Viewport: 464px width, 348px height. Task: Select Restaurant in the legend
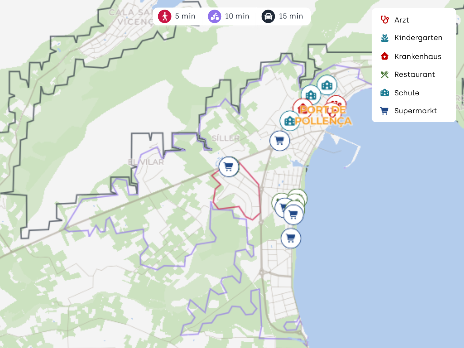pyautogui.click(x=414, y=75)
